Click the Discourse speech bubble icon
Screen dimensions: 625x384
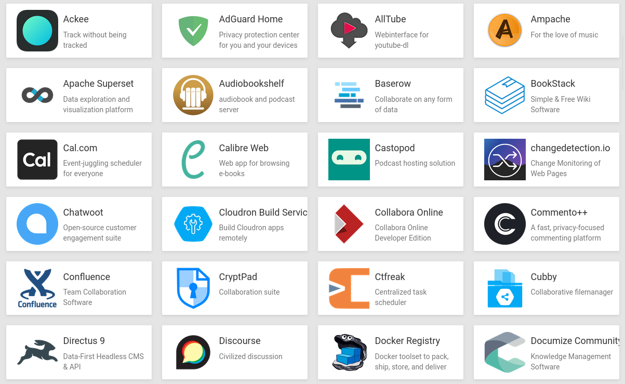pos(193,352)
